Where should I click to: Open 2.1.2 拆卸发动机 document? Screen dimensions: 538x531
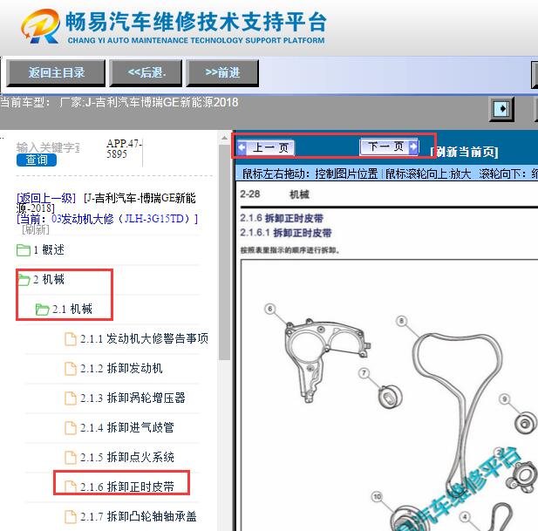(x=121, y=369)
